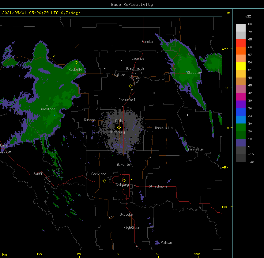The height and width of the screenshot is (258, 264).
Task: Click the Drumheller city label
Action: [x=195, y=149]
